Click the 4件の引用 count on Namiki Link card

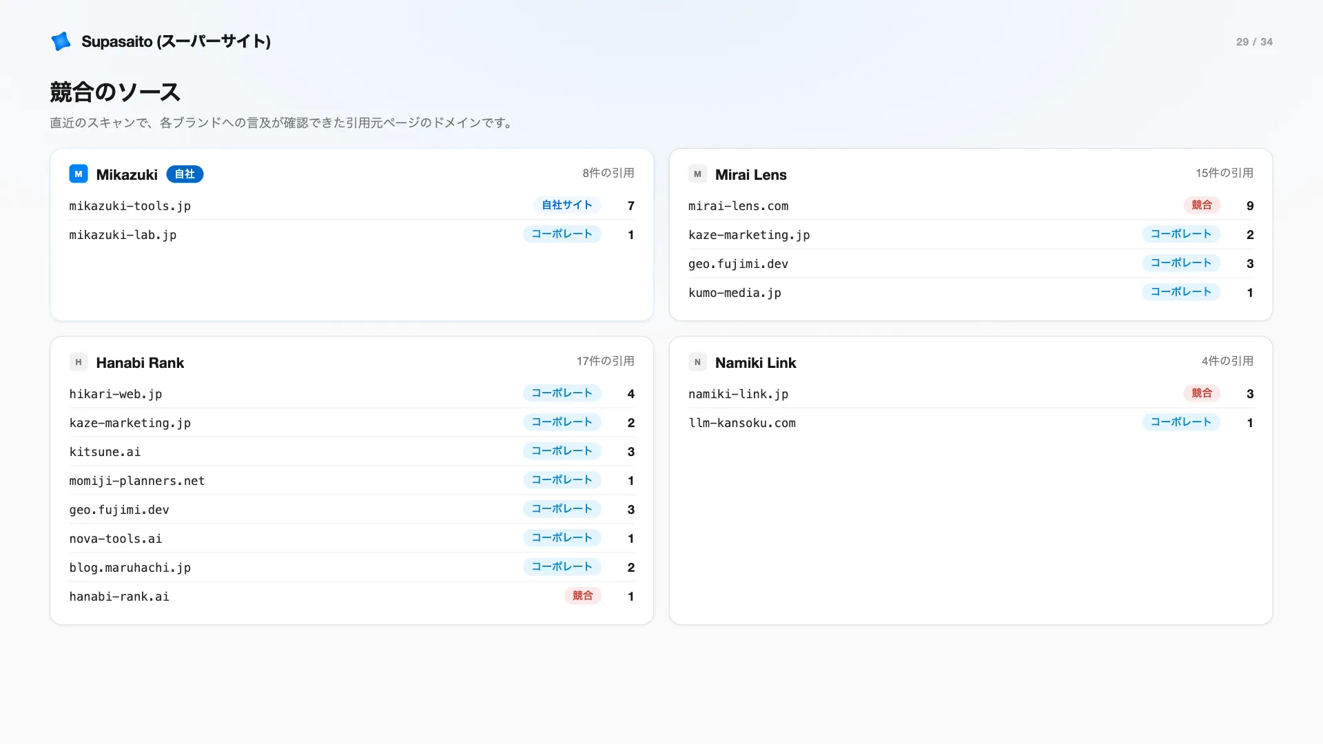point(1227,361)
